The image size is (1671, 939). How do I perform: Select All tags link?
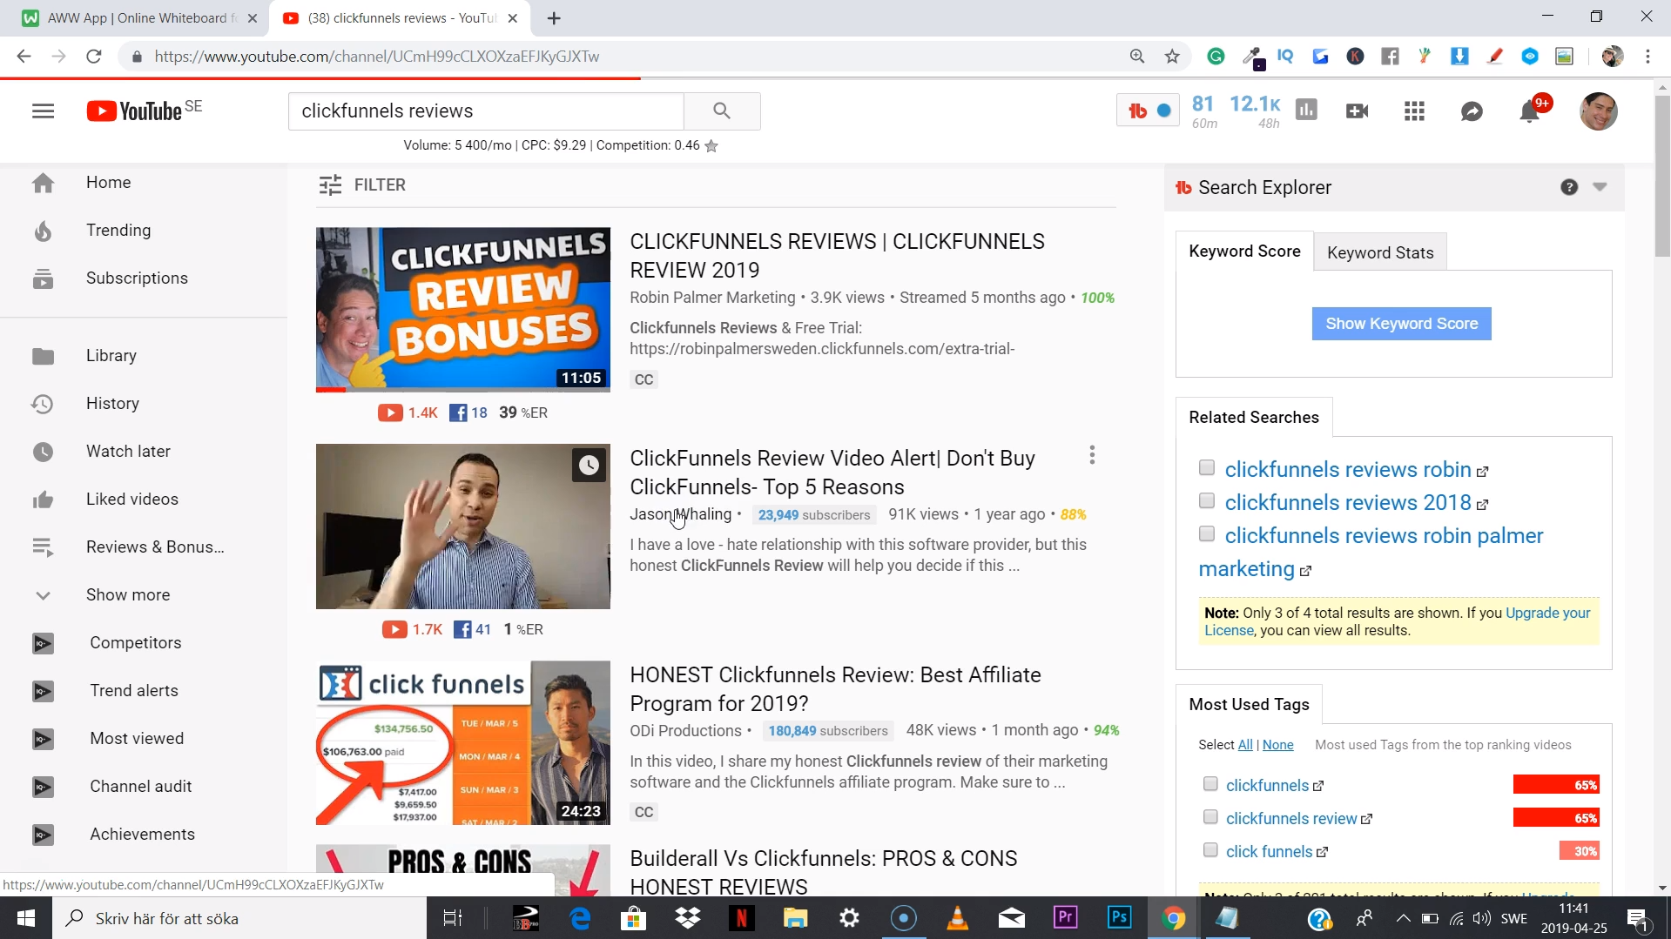coord(1245,745)
